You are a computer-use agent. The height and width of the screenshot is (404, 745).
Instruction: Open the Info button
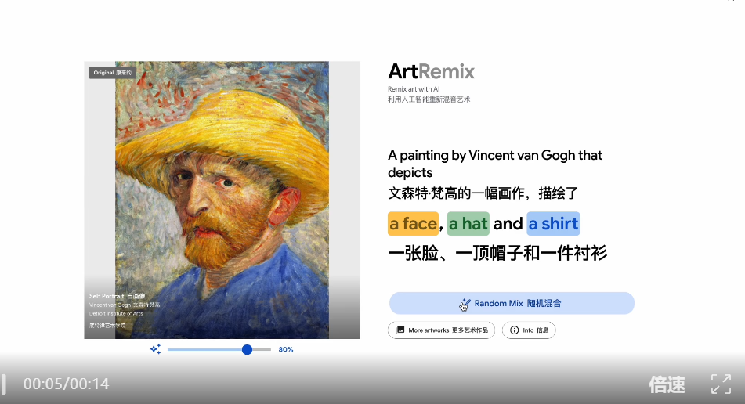[x=529, y=330]
